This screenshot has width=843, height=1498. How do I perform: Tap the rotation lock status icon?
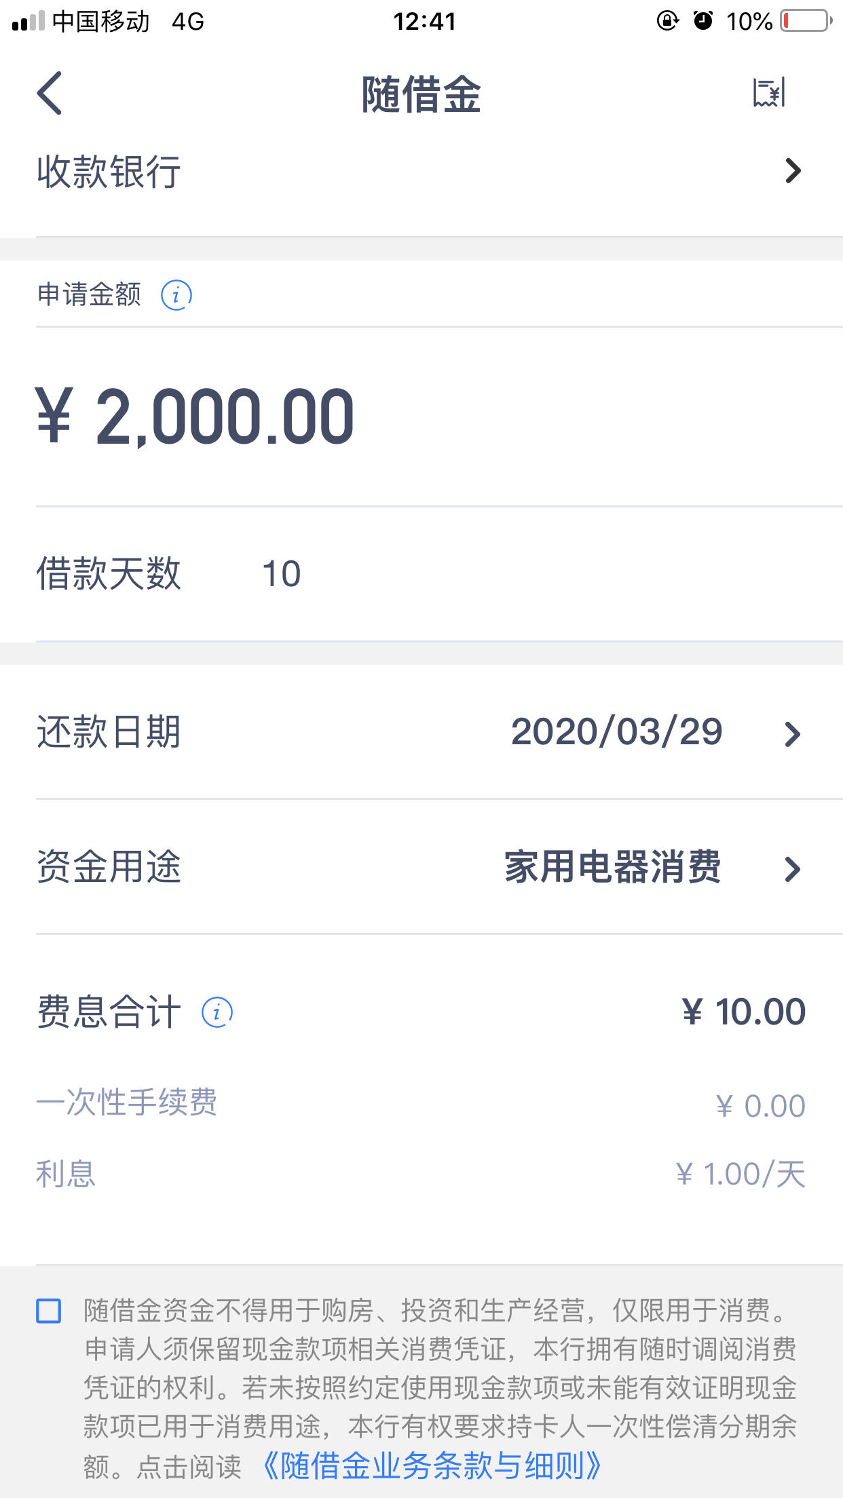667,21
